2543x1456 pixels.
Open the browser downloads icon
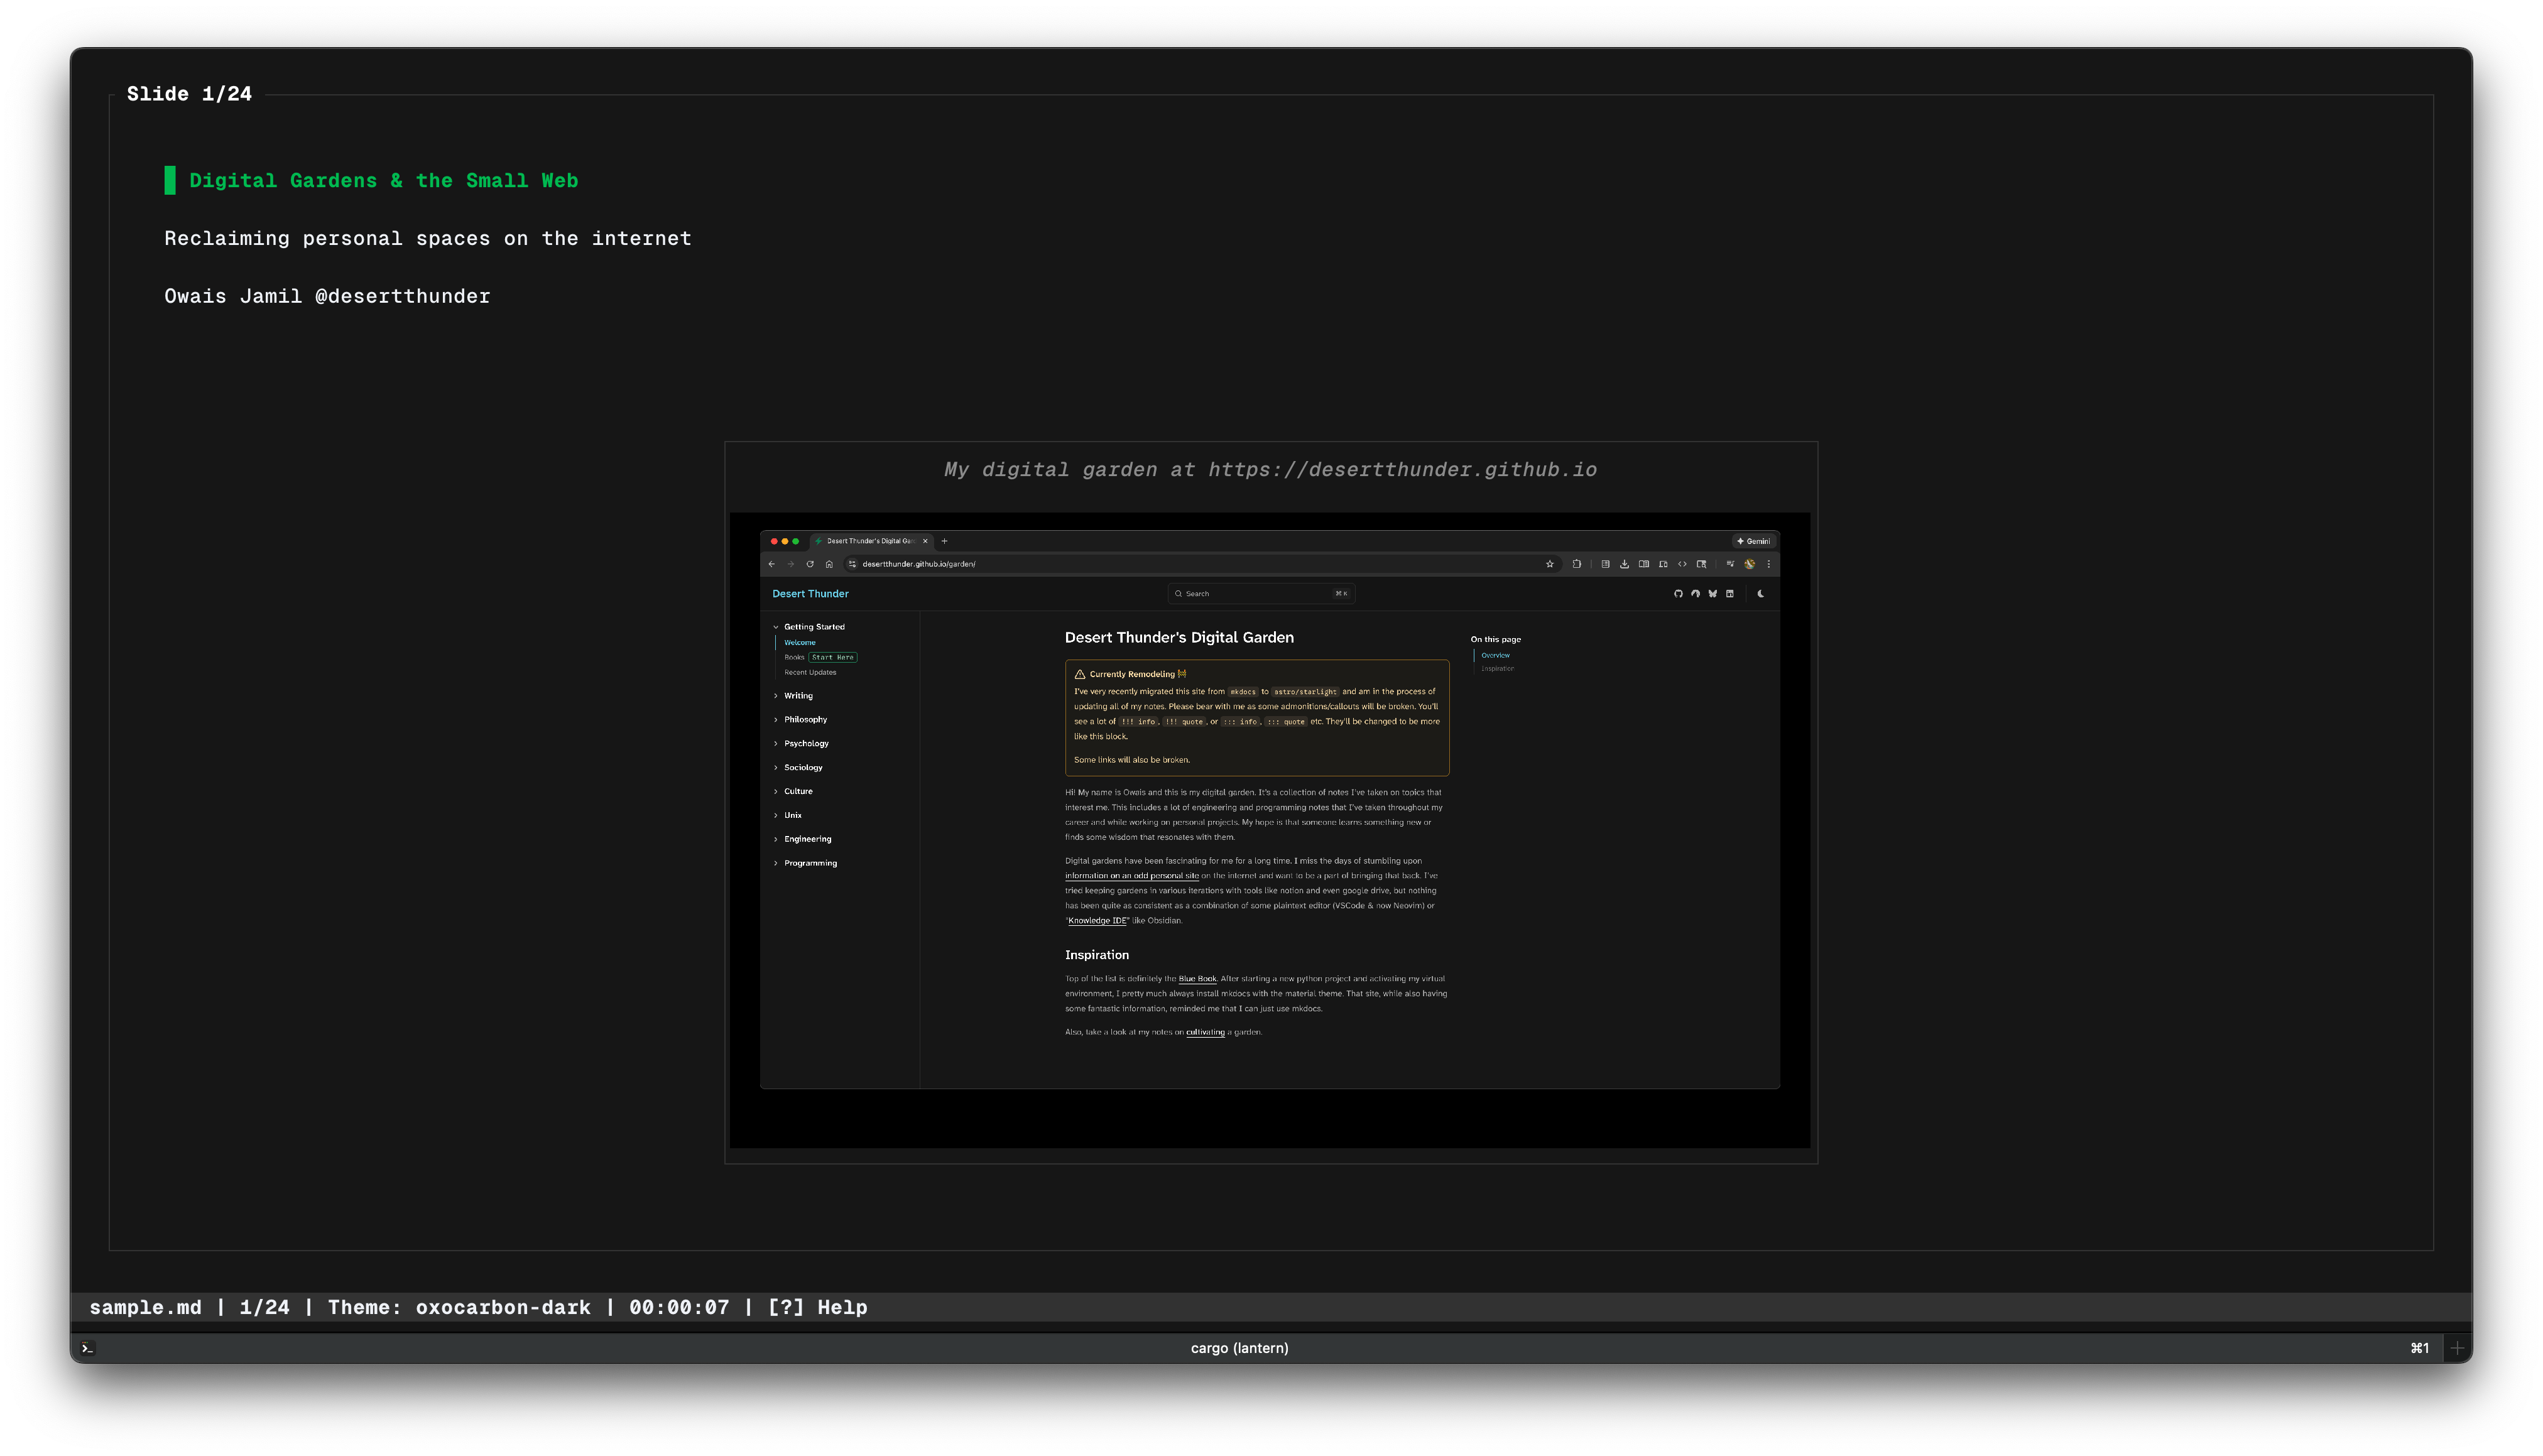1625,565
